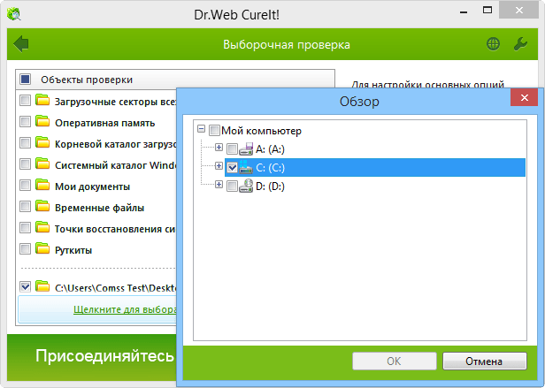Select the C: (C:) drive row
Viewport: 545px width, 388px height.
click(375, 168)
